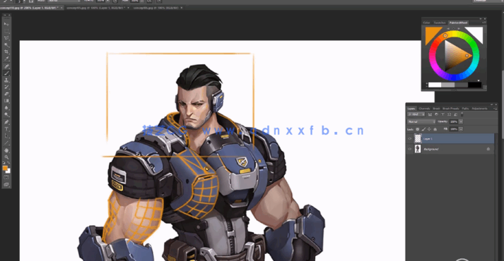Swap foreground and background colors

8,163
